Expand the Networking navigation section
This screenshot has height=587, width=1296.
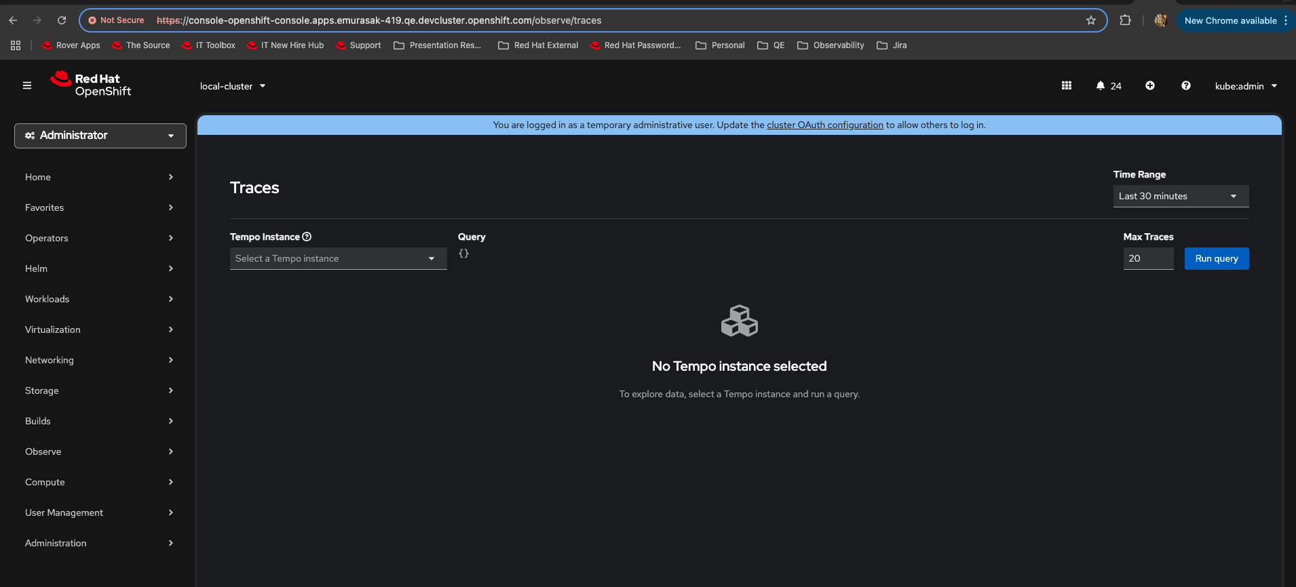[99, 361]
